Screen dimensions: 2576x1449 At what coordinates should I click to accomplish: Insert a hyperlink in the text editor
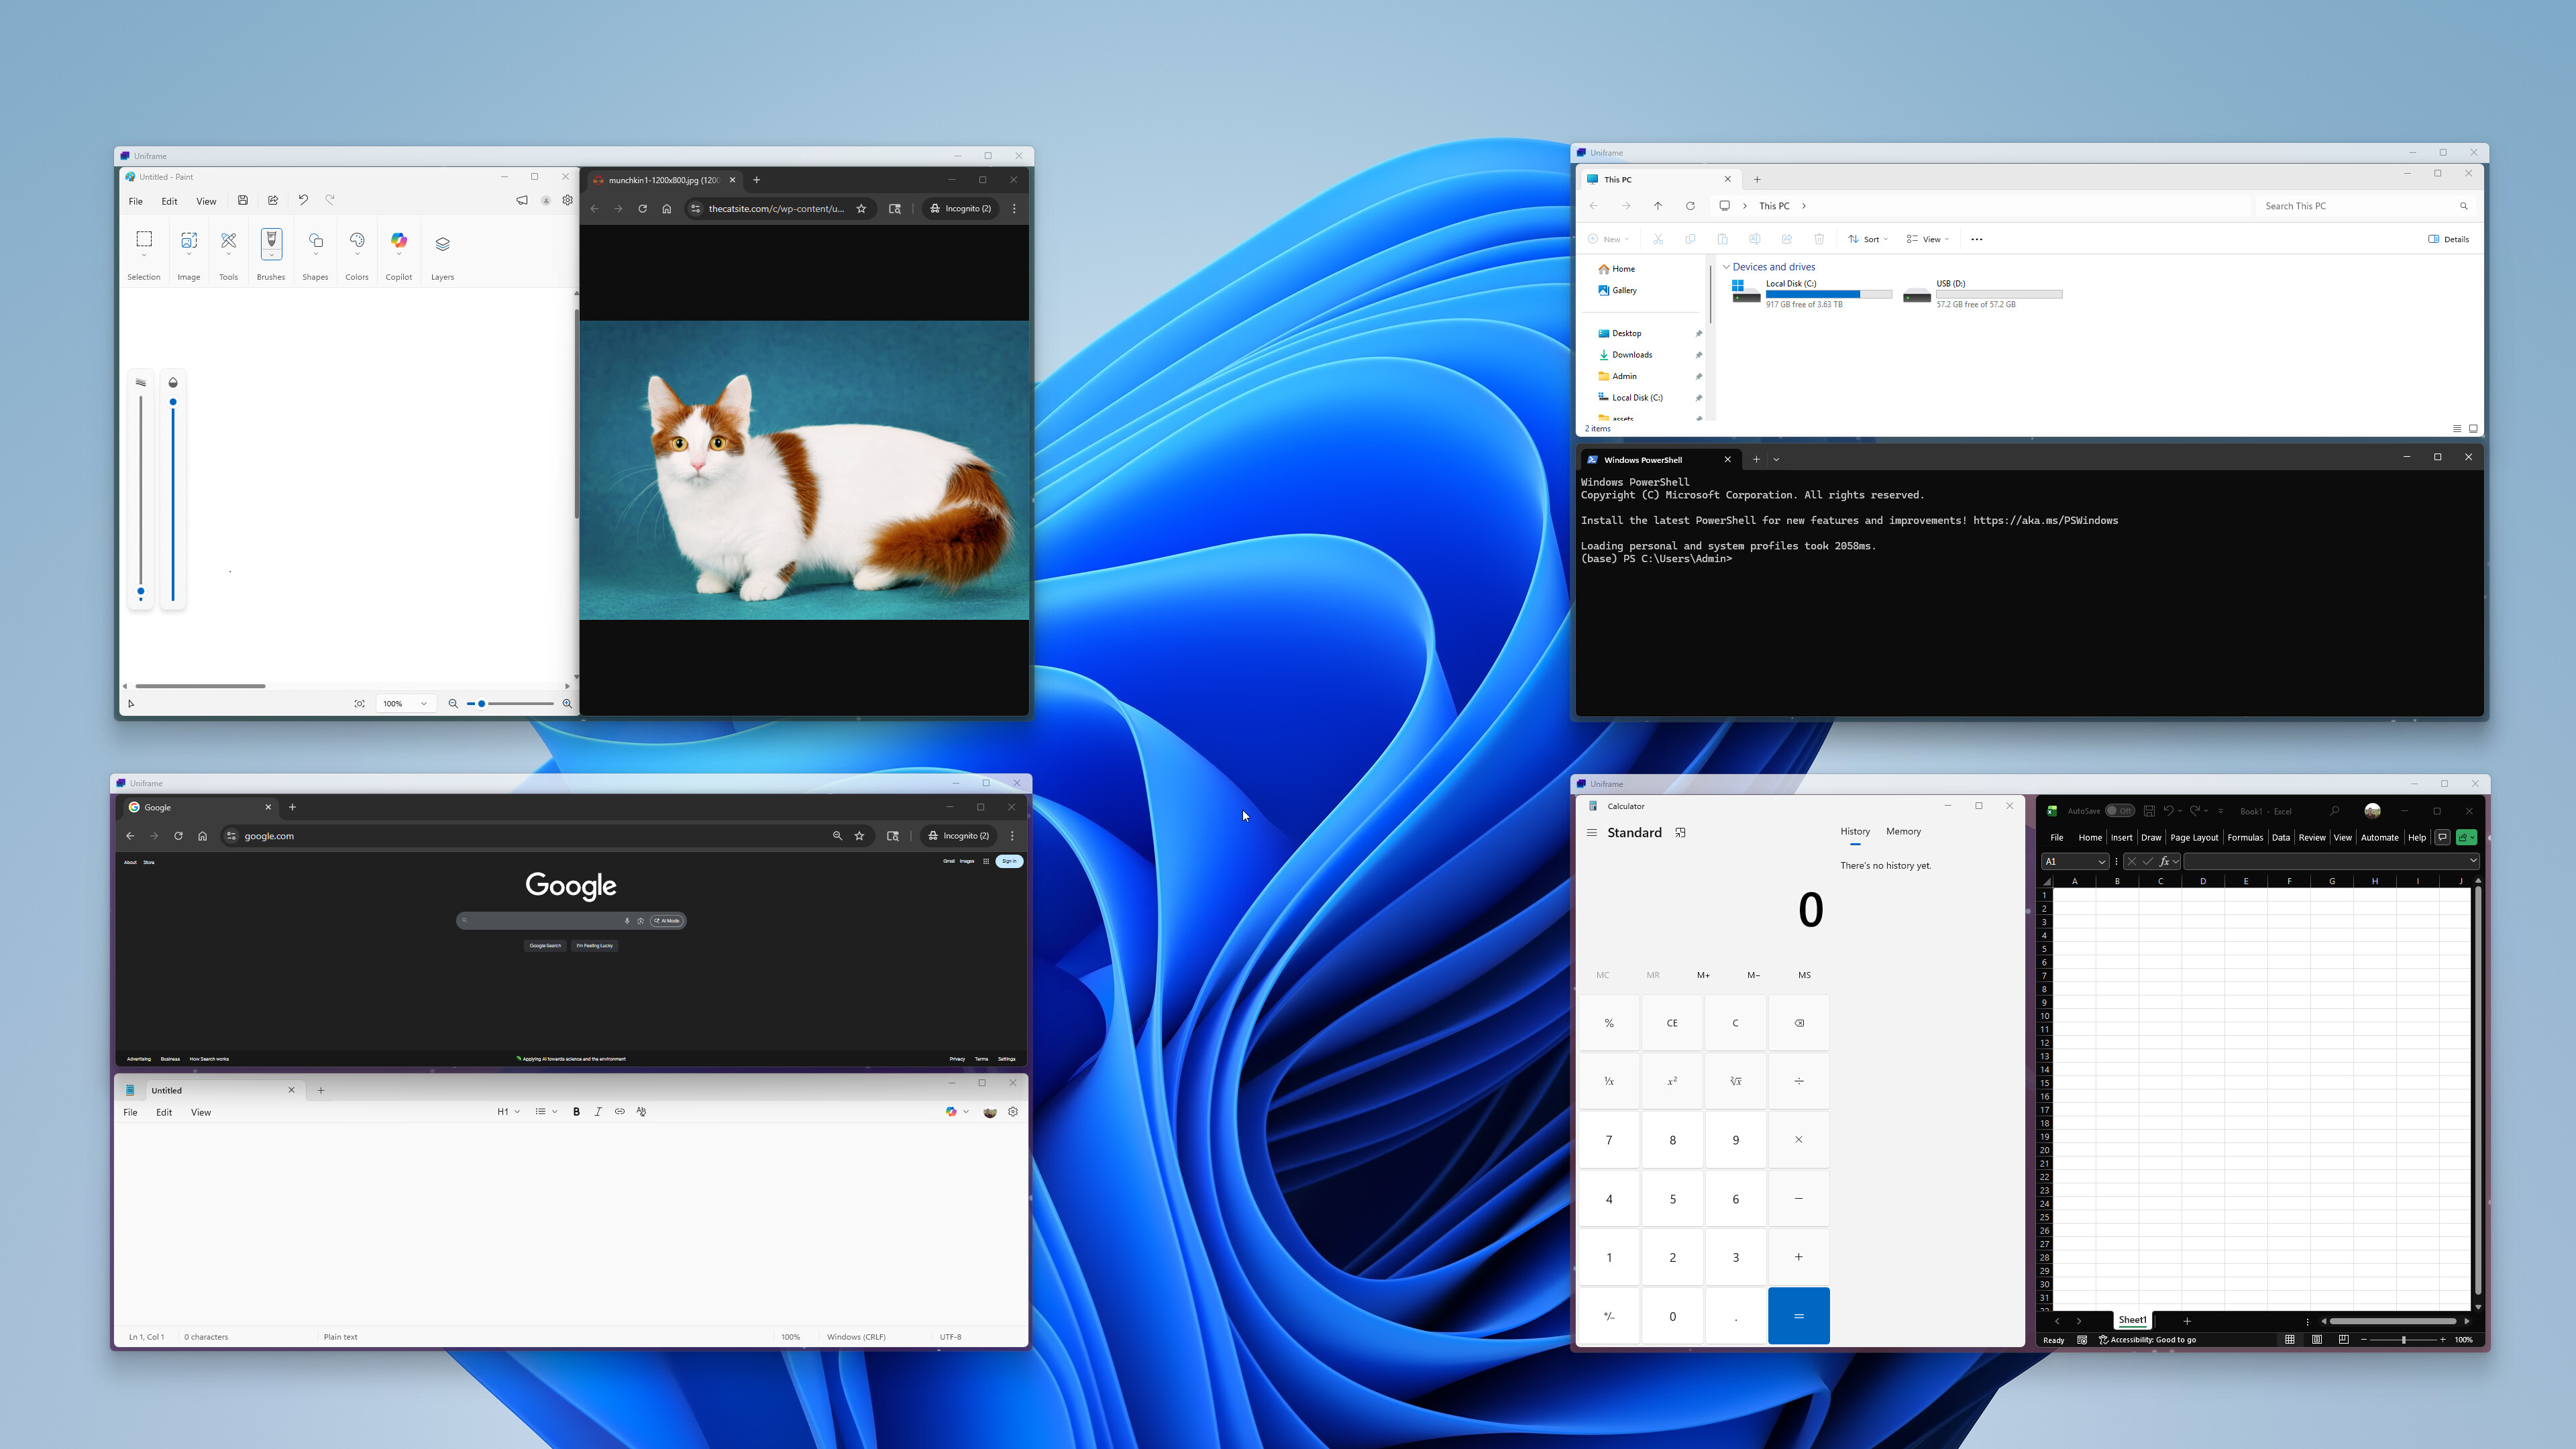tap(619, 1111)
